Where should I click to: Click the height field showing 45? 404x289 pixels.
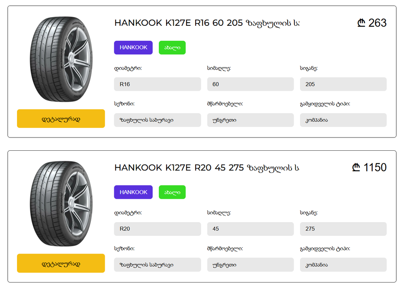(250, 229)
